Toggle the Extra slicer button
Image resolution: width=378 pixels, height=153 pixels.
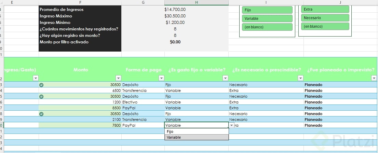point(325,10)
